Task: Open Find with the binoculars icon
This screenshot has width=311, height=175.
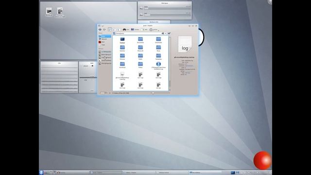Action: (x=126, y=30)
